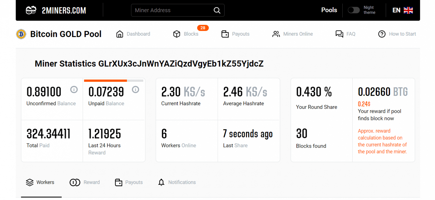Click the Miners Online people icon
The height and width of the screenshot is (200, 435).
(276, 34)
